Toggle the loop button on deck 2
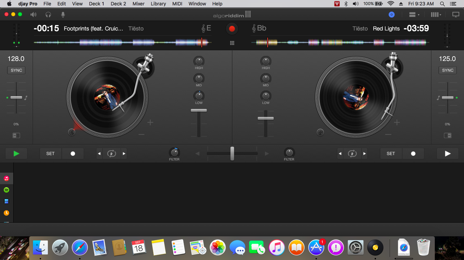Screen dimensions: 464x260 pyautogui.click(x=352, y=153)
